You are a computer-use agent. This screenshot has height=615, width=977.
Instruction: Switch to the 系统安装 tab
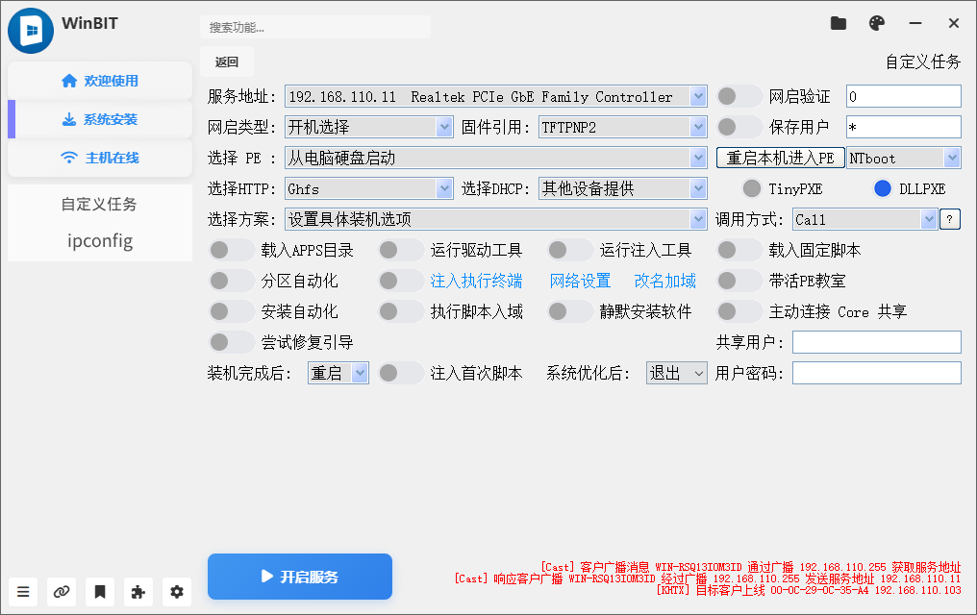100,119
